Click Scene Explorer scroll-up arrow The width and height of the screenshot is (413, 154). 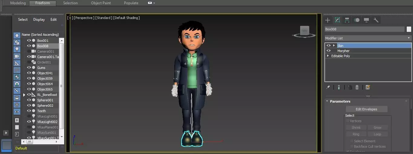click(62, 40)
